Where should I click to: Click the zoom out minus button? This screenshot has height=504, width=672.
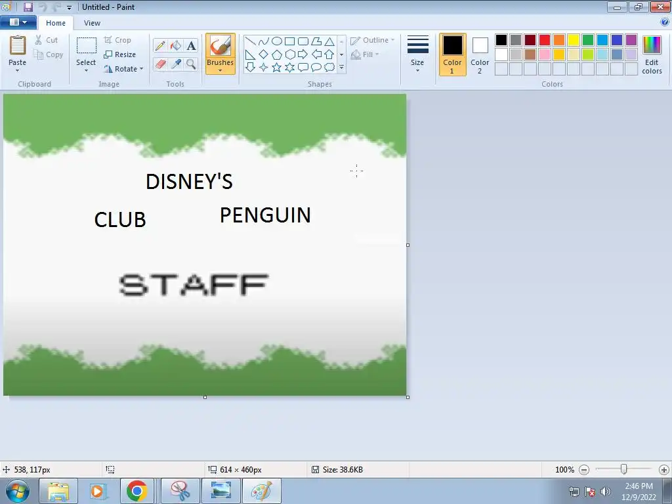click(584, 470)
